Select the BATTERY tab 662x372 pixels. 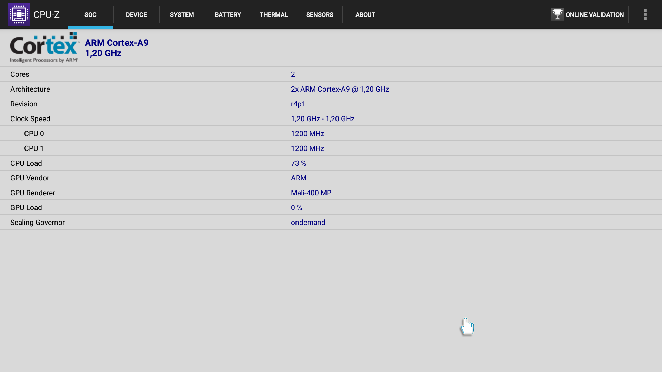228,15
